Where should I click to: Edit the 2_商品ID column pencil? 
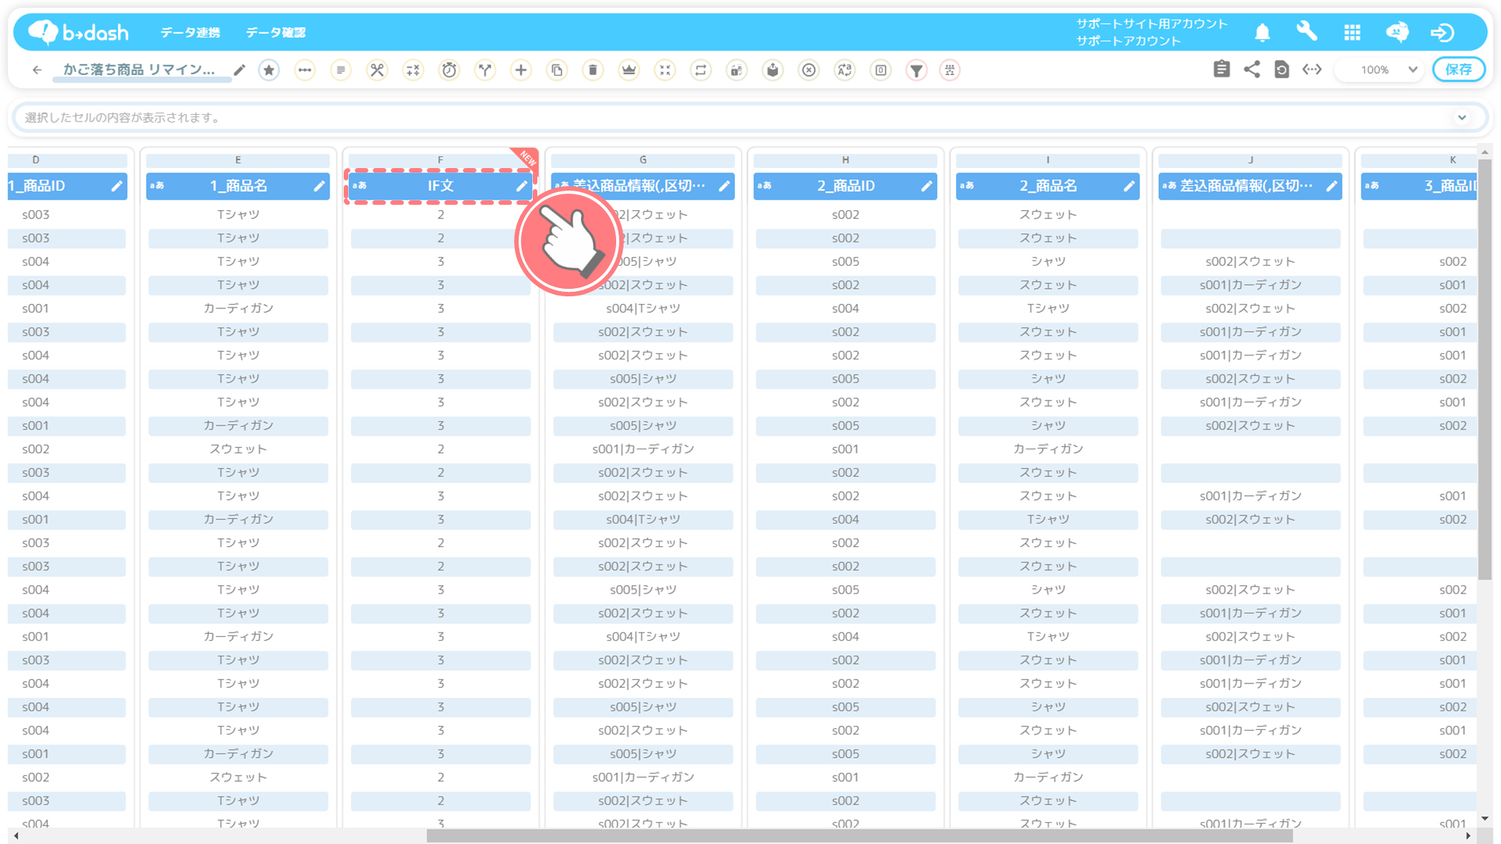(927, 186)
